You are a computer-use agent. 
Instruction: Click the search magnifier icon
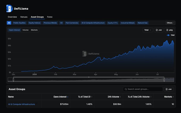pos(126,89)
